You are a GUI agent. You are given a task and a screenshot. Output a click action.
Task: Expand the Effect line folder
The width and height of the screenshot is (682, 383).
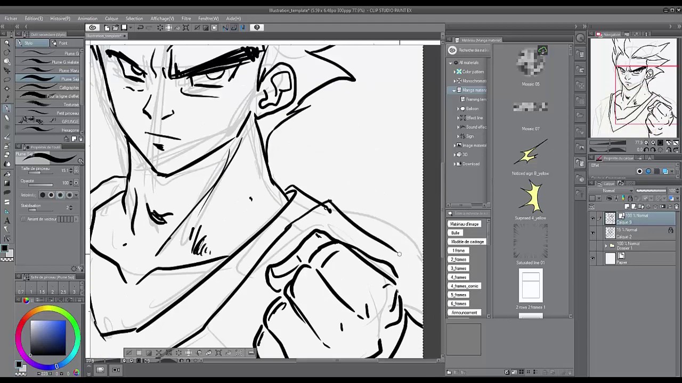(458, 118)
